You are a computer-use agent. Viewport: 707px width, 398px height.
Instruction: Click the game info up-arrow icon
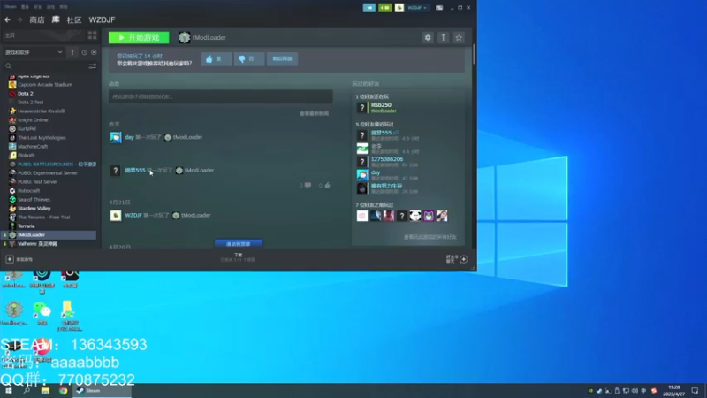point(444,38)
